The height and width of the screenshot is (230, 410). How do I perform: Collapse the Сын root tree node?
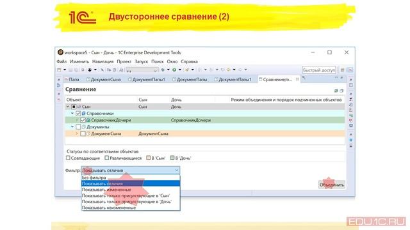tap(68, 107)
